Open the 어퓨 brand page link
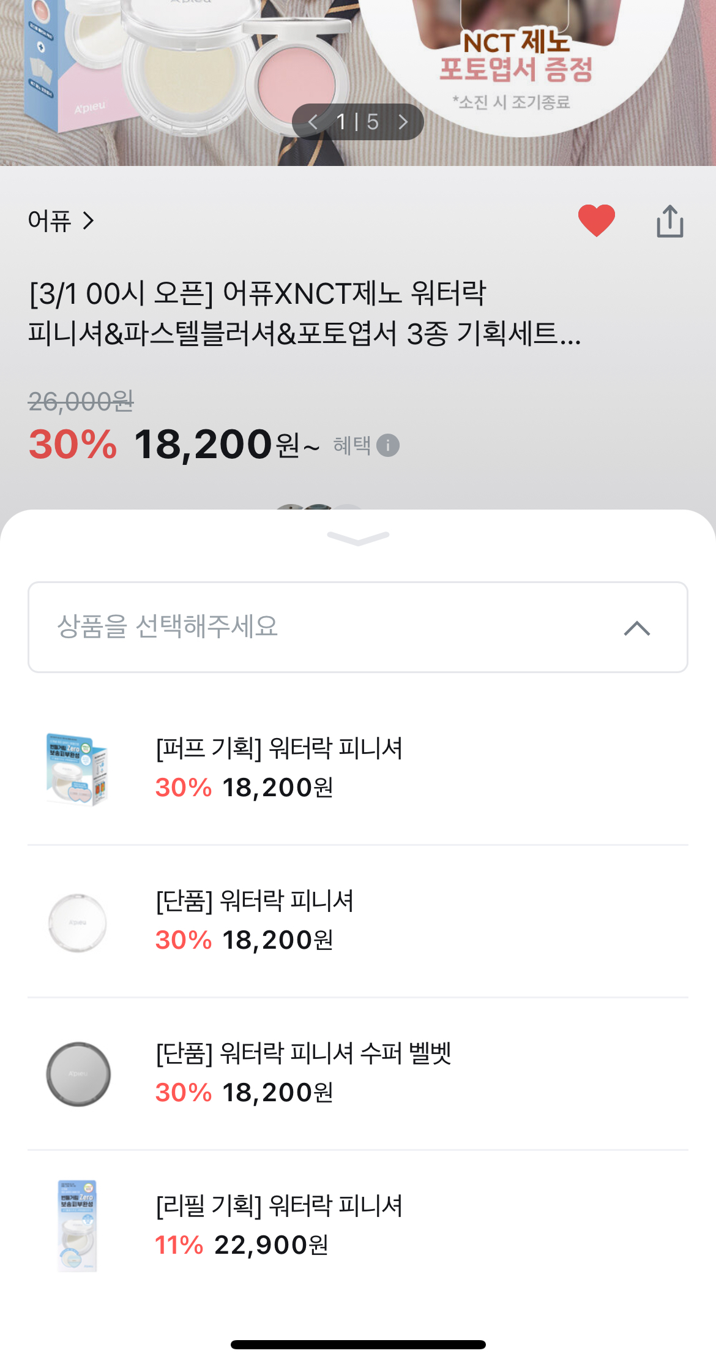716x1364 pixels. (x=61, y=220)
